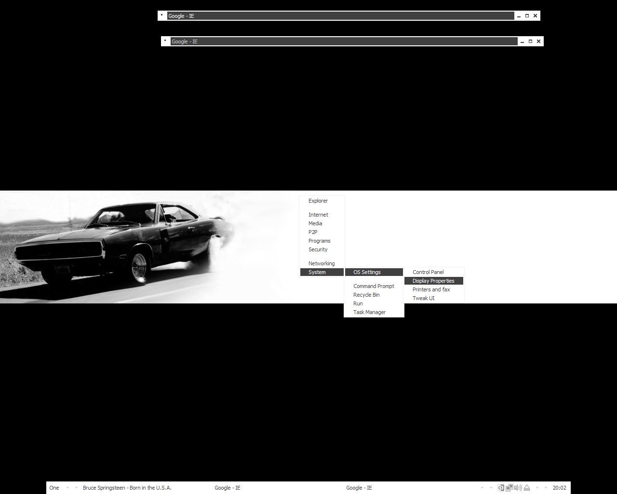
Task: Click the right arrow just before the clock
Action: coord(546,488)
